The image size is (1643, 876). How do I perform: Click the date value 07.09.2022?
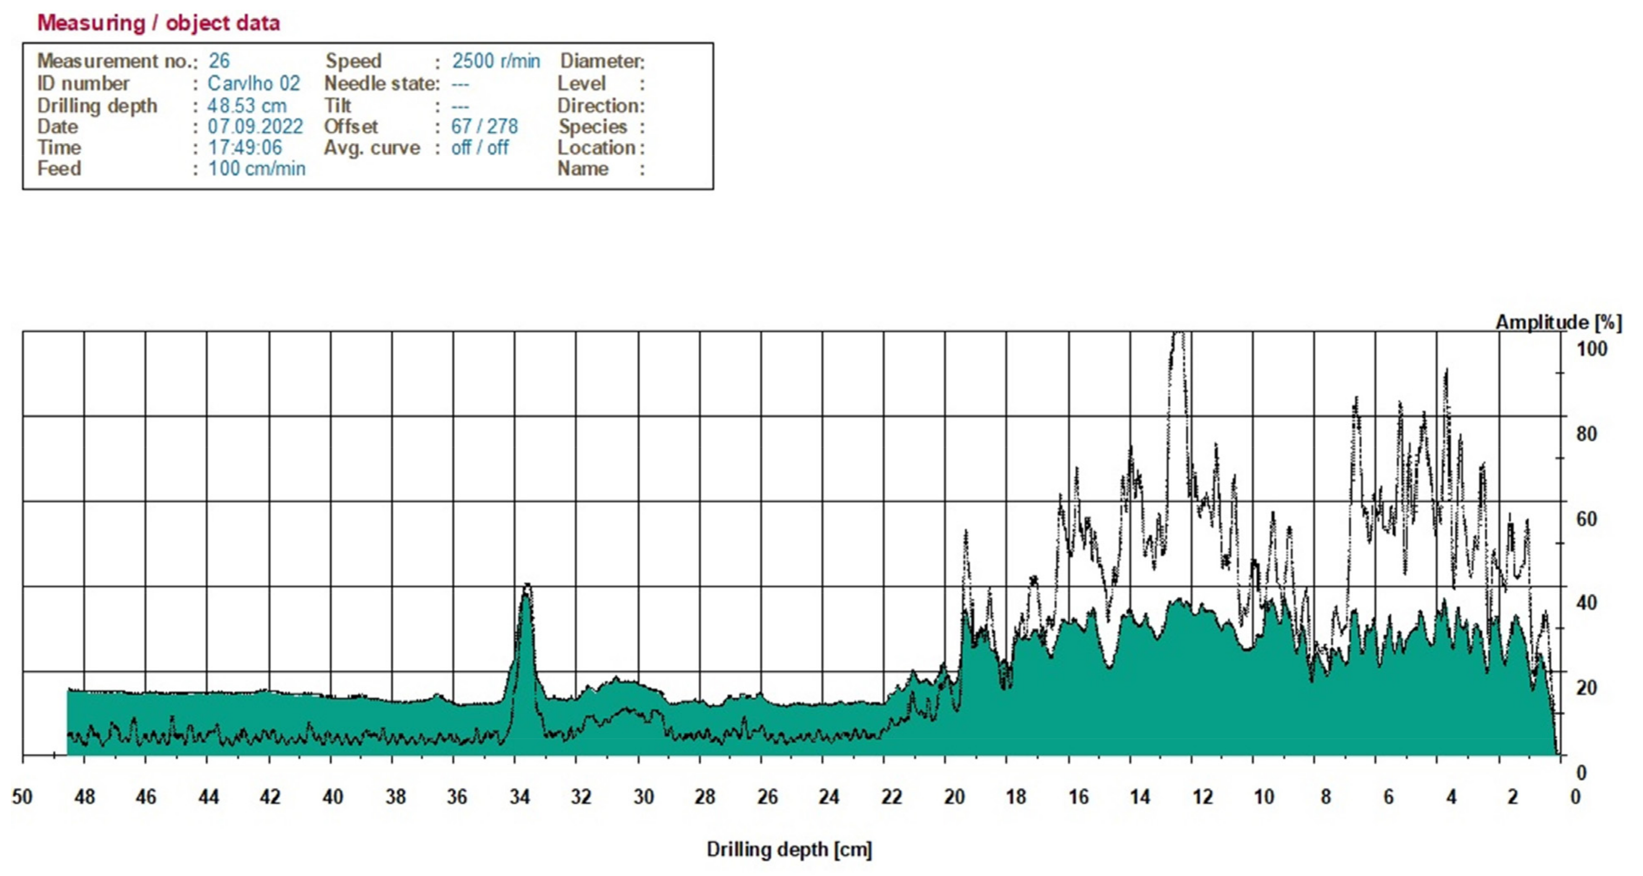(254, 126)
